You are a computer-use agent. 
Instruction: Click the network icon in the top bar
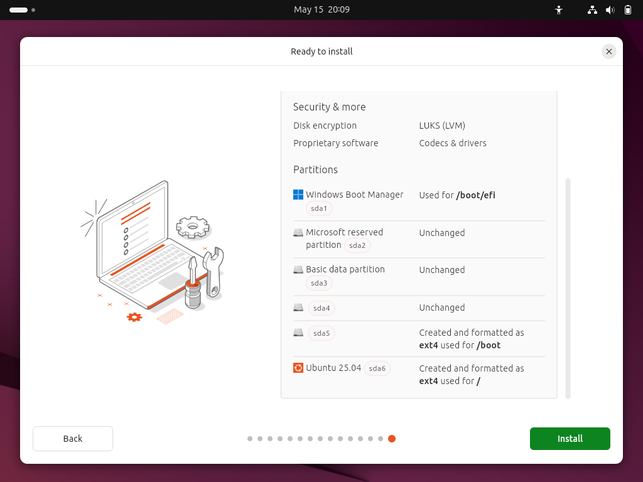click(x=592, y=9)
